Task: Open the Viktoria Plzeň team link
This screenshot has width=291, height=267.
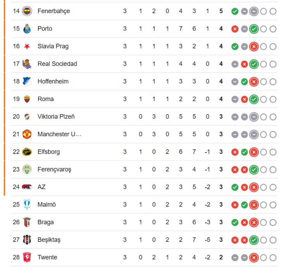Action: 56,116
